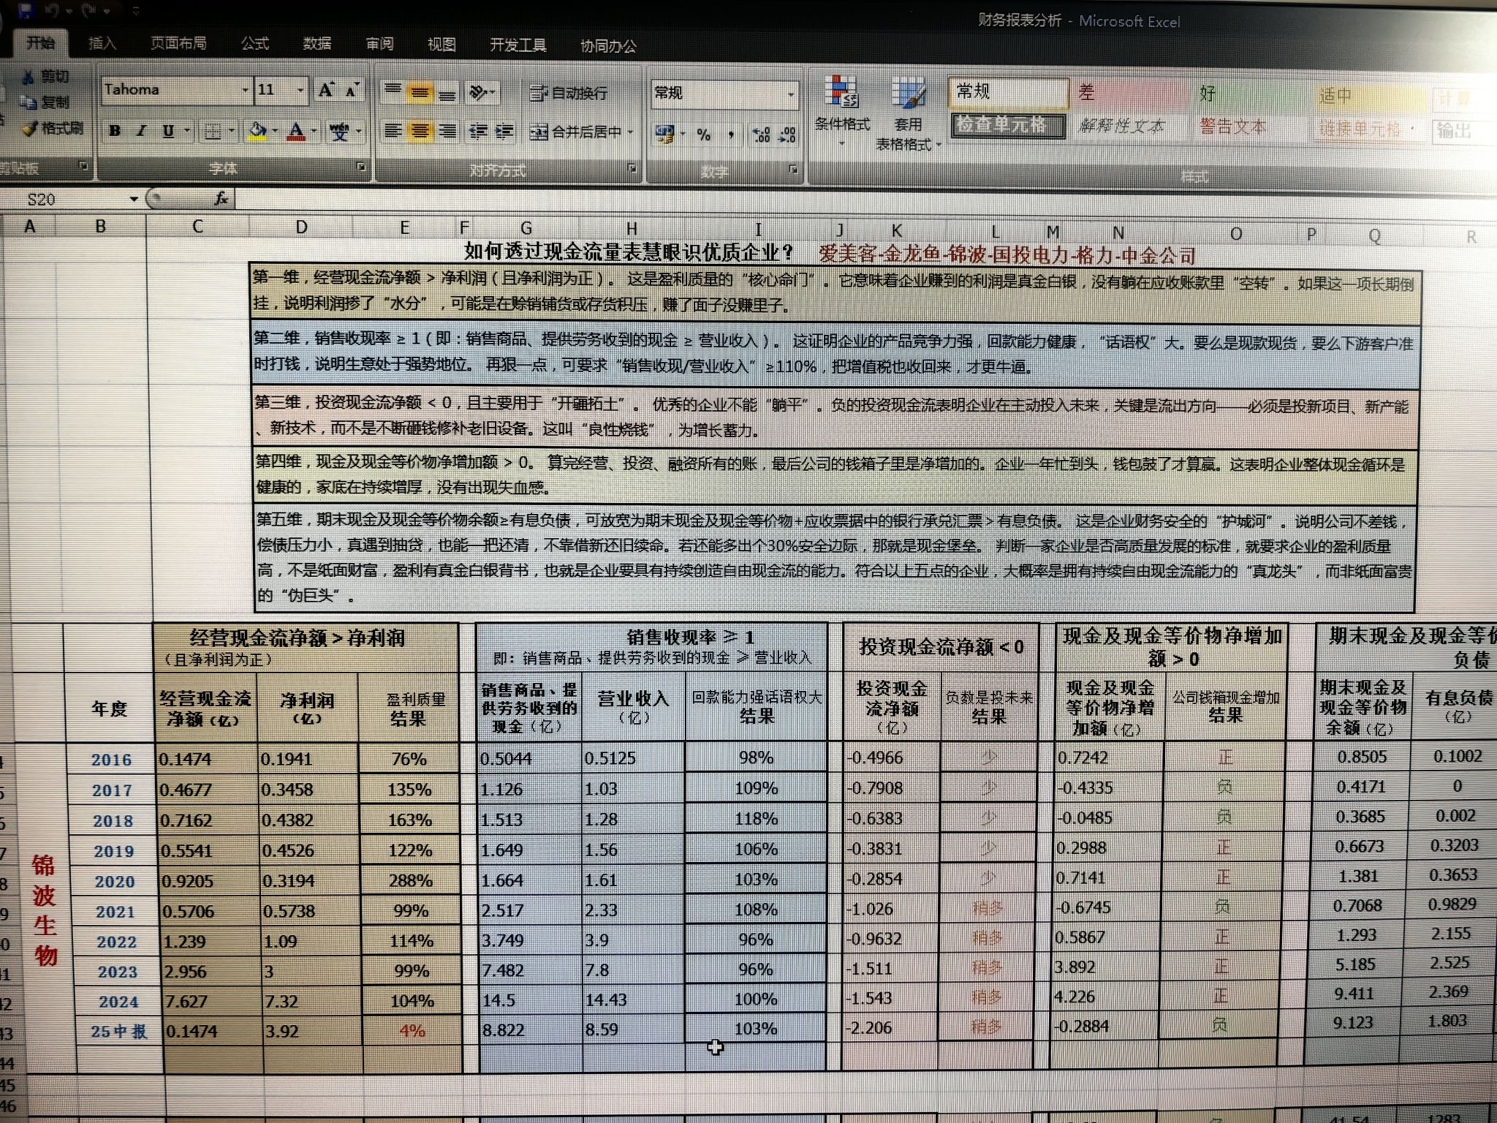Toggle Bold formatting
The height and width of the screenshot is (1123, 1497).
(x=115, y=131)
